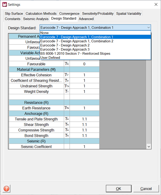Image resolution: width=161 pixels, height=195 pixels.
Task: Click the Undrained Strength label
Action: coord(36,86)
